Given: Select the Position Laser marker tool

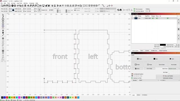Looking at the screenshot, I should coord(3,33).
